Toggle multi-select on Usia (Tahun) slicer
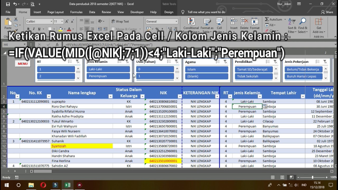Screen dimensions: 338x190 click(169, 61)
